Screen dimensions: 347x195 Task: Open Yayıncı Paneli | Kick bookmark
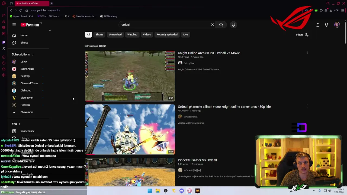click(x=21, y=16)
